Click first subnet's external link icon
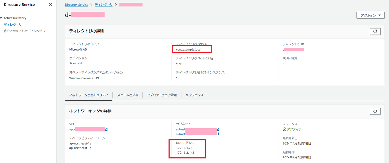 [218, 129]
